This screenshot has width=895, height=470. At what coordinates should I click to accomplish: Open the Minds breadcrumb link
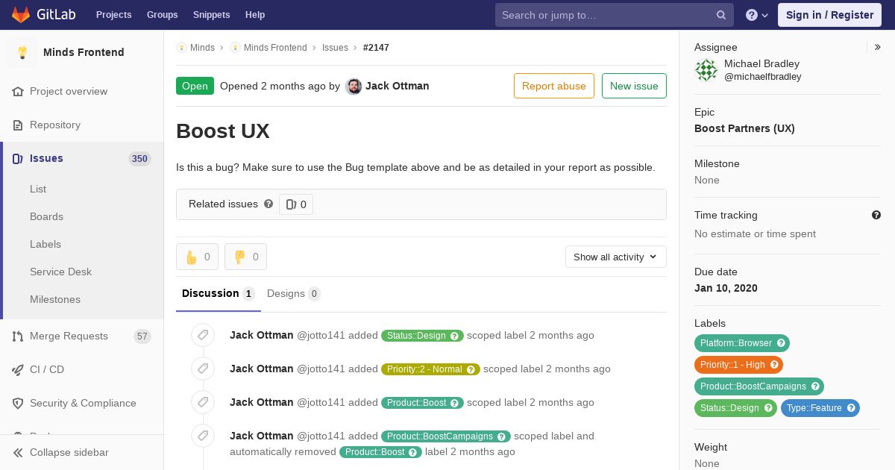pyautogui.click(x=202, y=48)
